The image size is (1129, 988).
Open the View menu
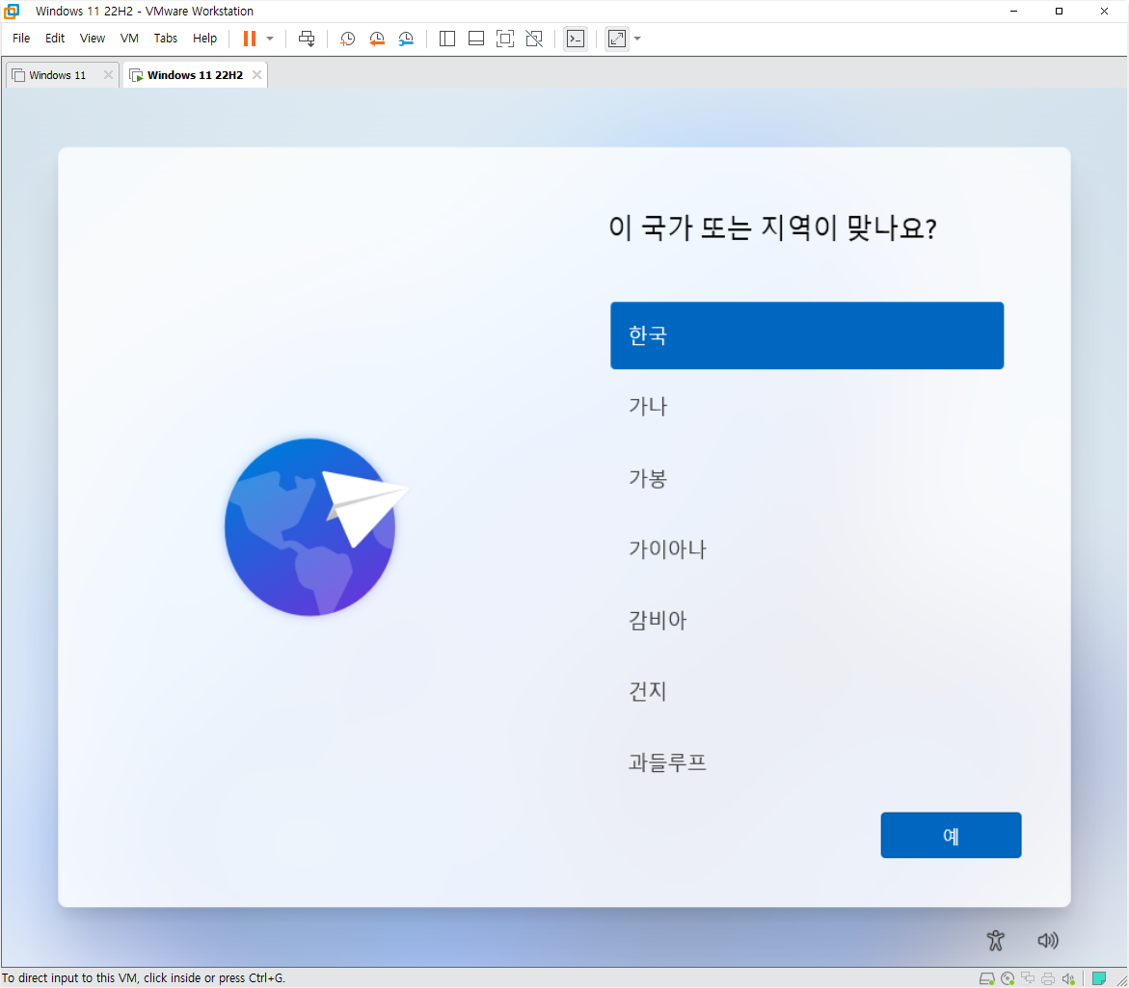93,39
